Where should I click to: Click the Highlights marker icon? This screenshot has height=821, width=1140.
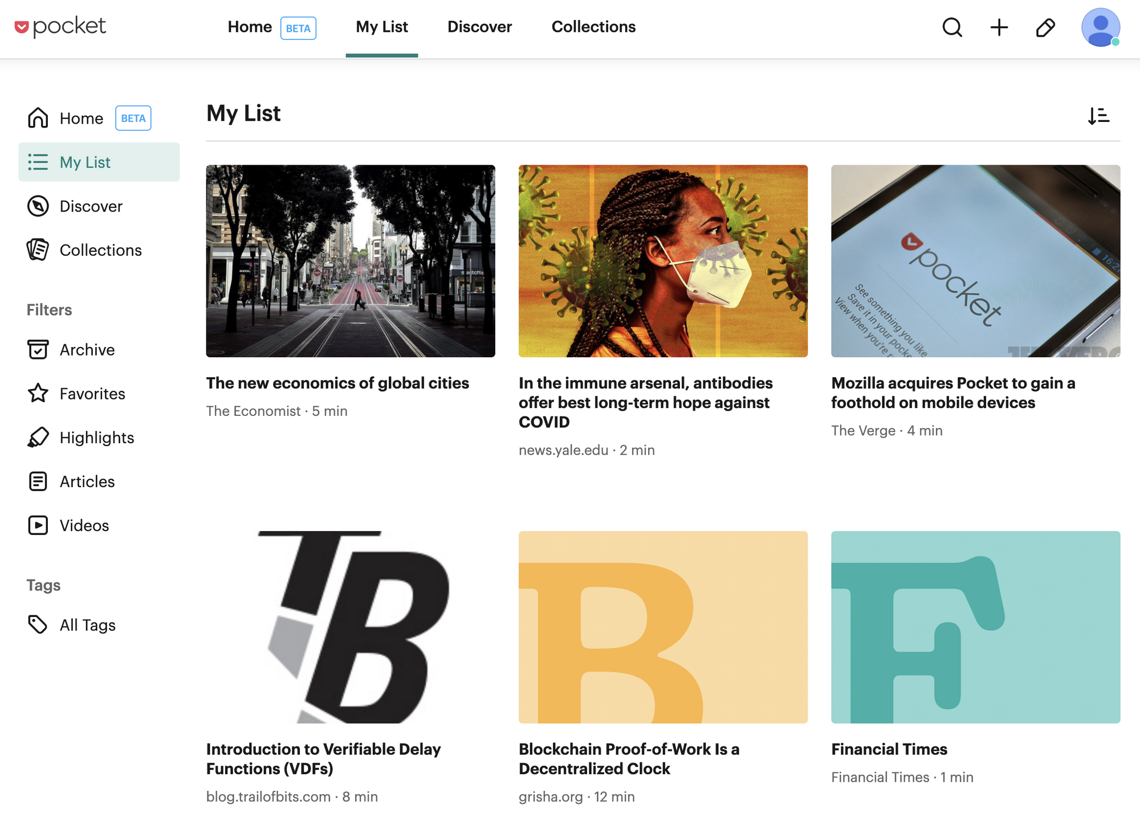tap(38, 437)
